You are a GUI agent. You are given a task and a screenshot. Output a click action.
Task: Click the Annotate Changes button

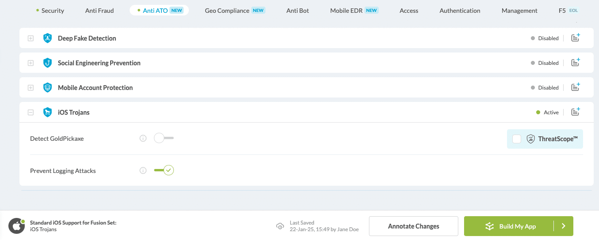tap(413, 226)
